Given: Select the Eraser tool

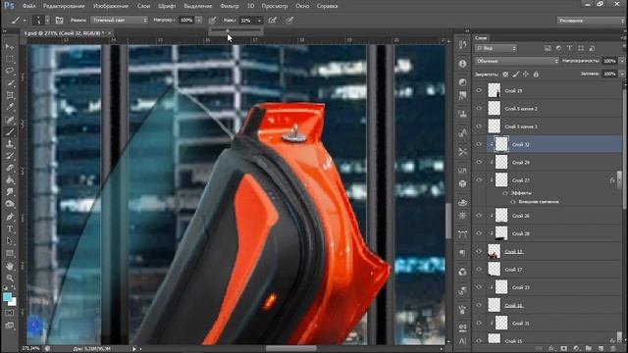Looking at the screenshot, I should click(10, 168).
